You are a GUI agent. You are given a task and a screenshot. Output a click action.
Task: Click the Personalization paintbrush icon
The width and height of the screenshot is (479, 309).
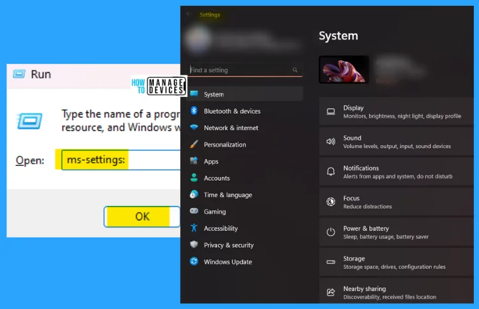coord(194,144)
